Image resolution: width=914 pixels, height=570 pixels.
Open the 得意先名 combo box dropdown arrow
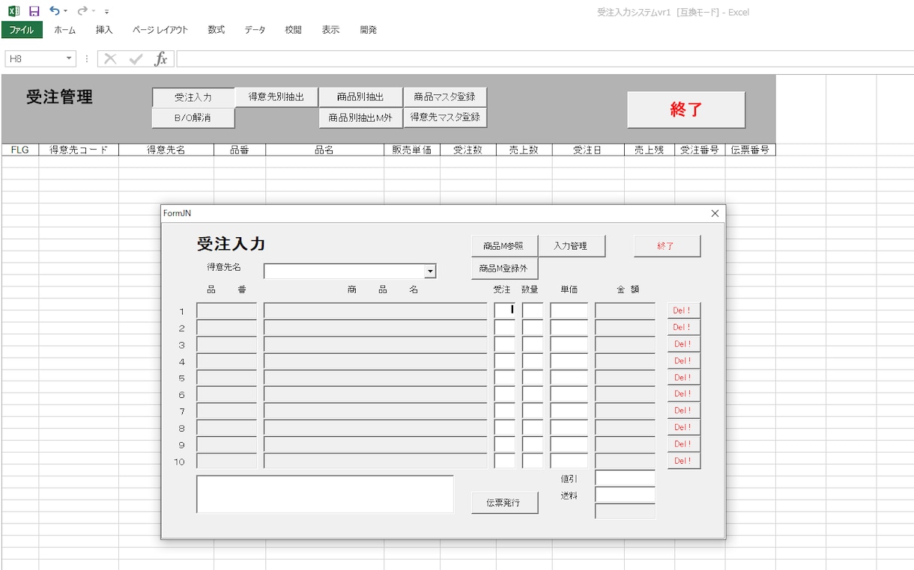coord(430,272)
